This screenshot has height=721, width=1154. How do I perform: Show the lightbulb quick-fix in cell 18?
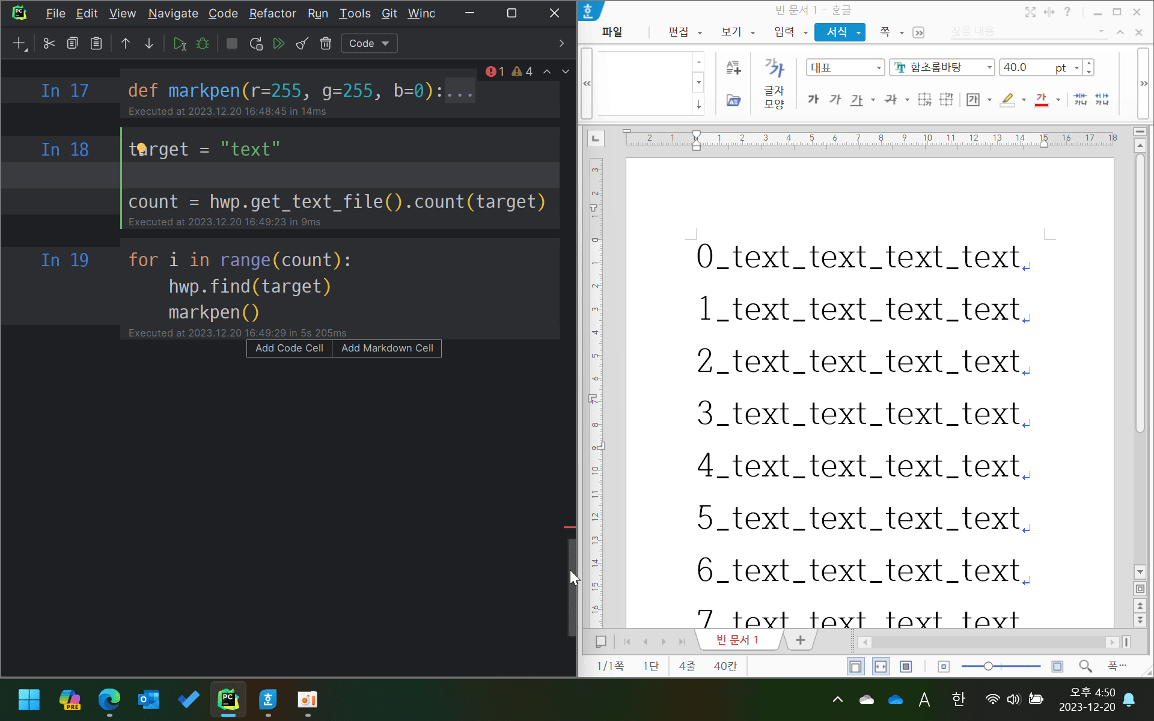tap(141, 148)
